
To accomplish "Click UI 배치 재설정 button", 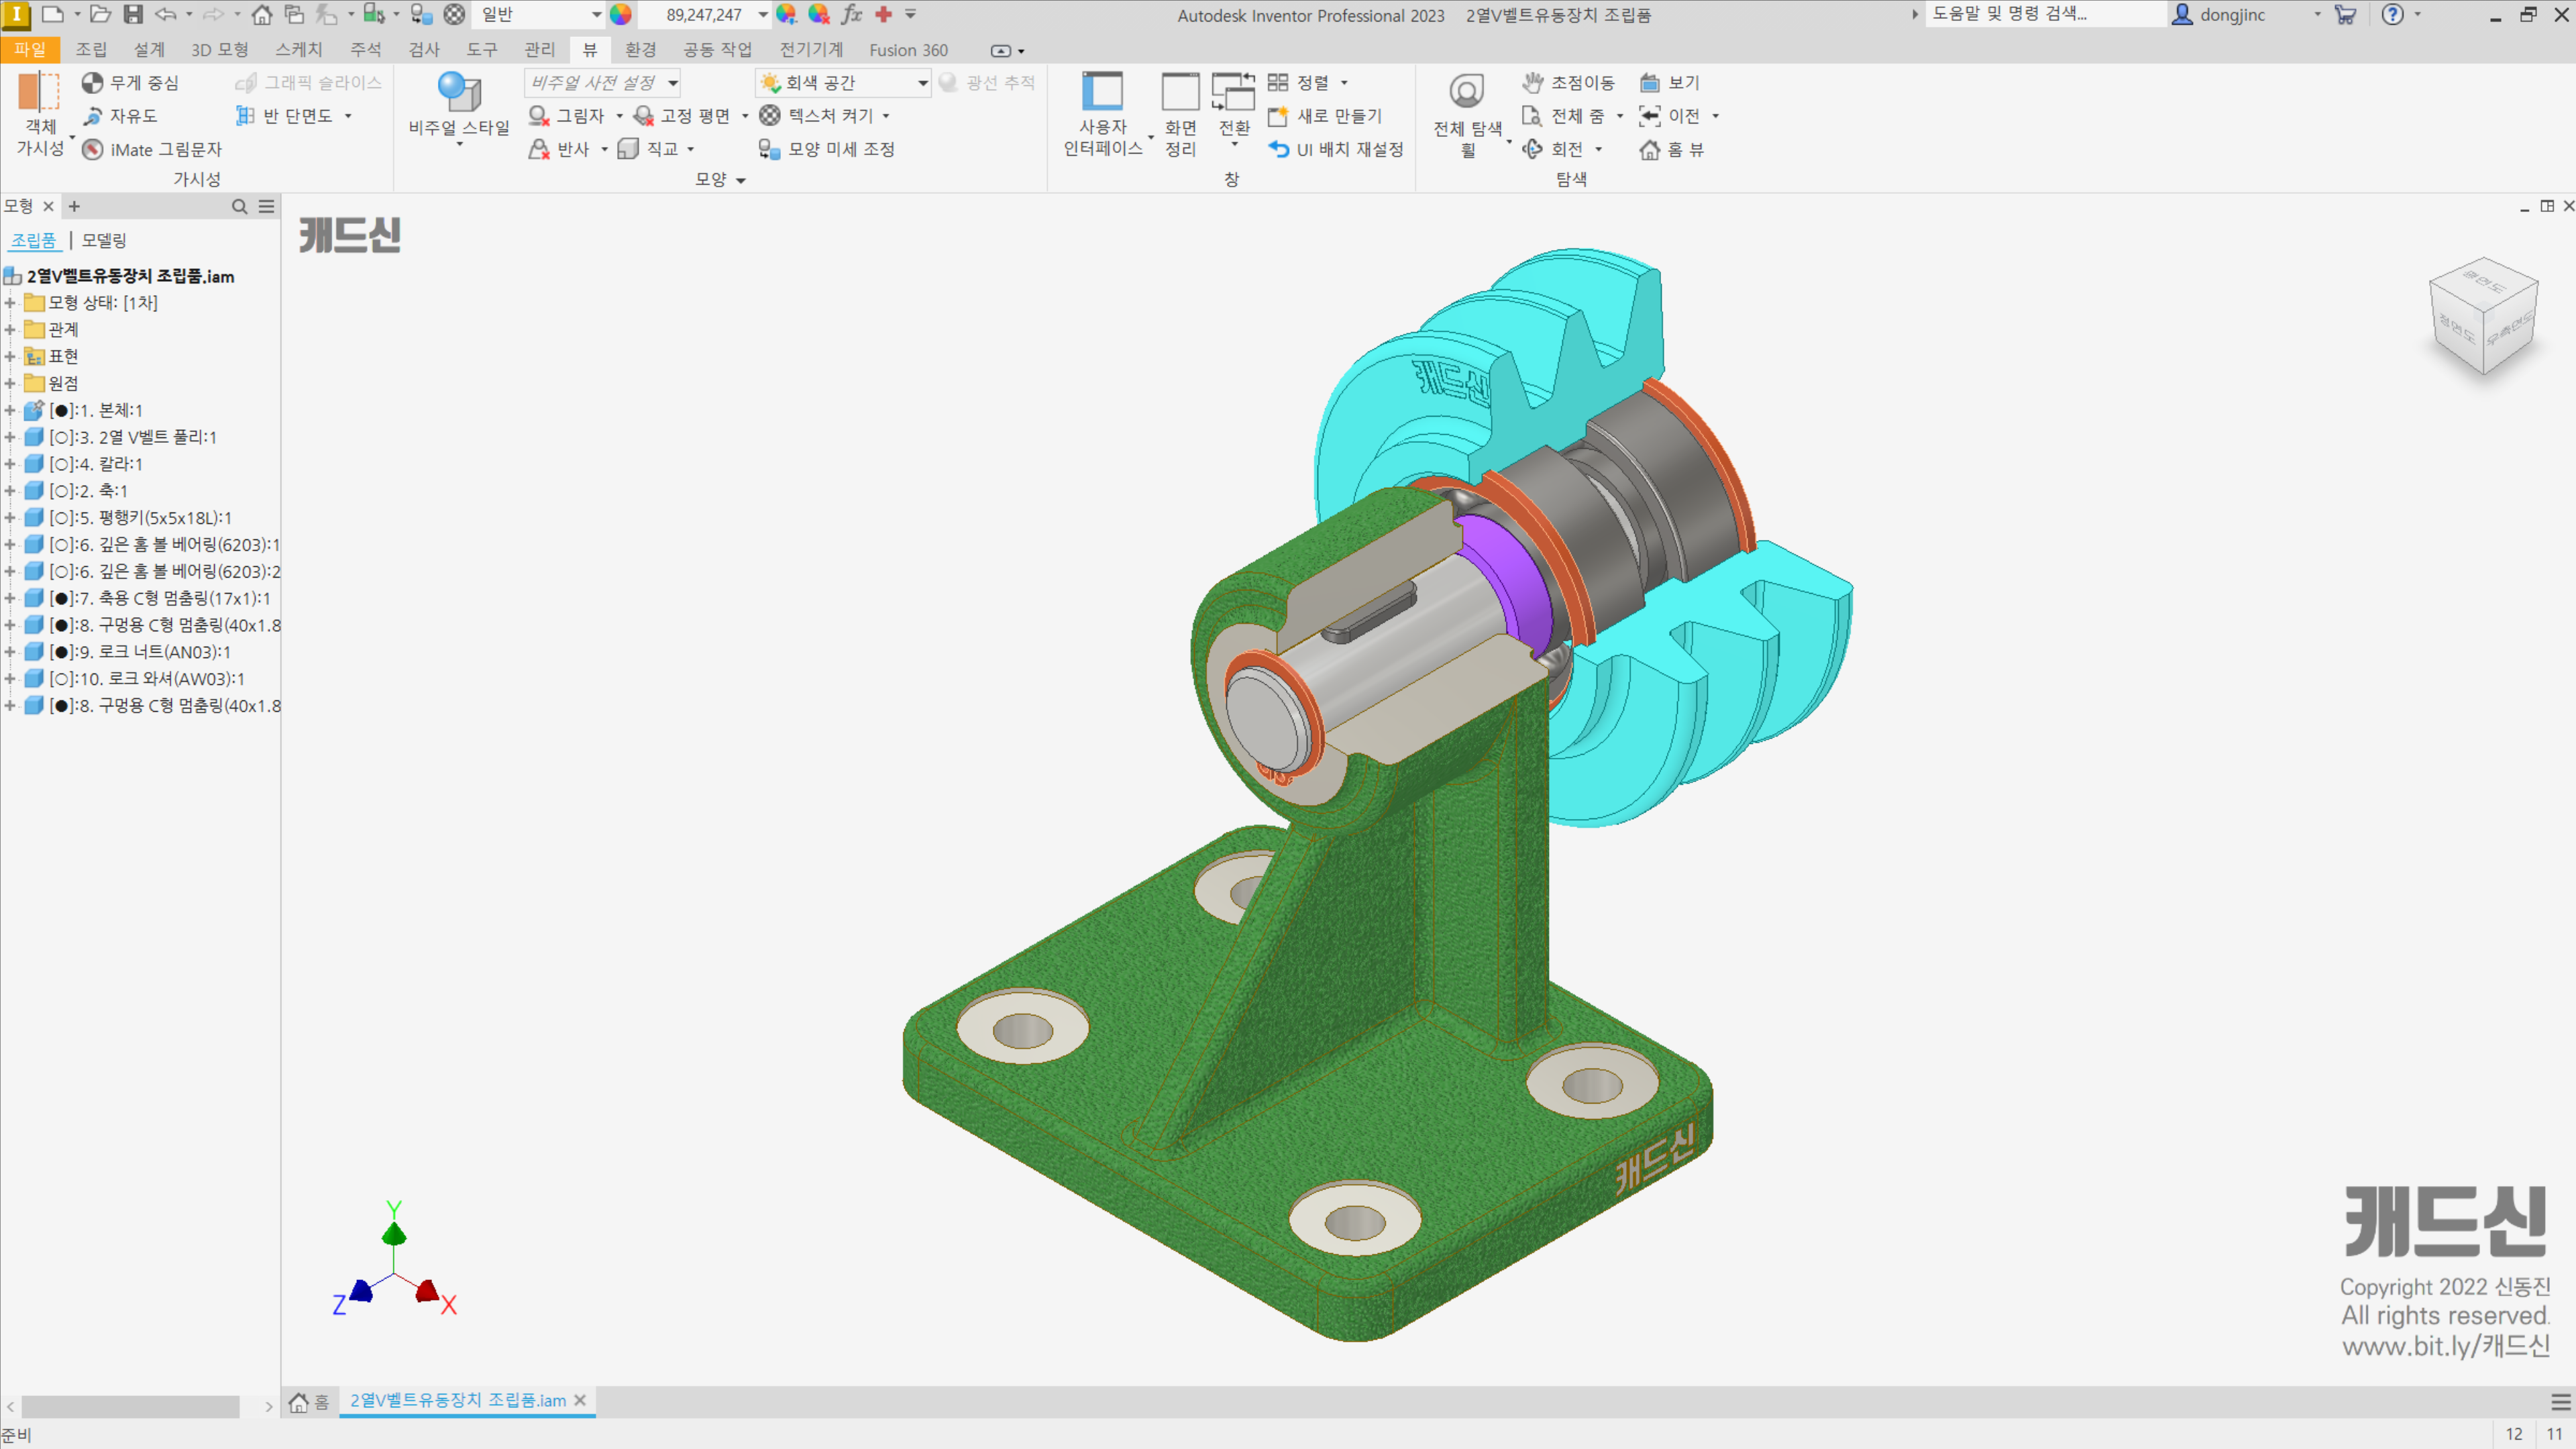I will coord(1336,149).
